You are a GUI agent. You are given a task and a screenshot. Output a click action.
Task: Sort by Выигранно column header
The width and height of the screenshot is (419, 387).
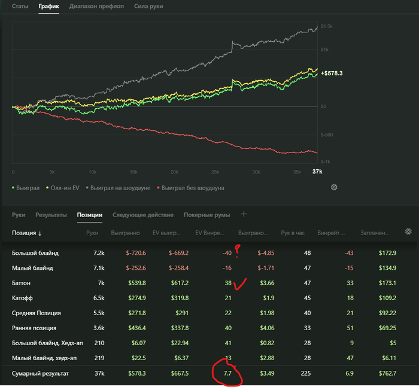click(x=125, y=233)
